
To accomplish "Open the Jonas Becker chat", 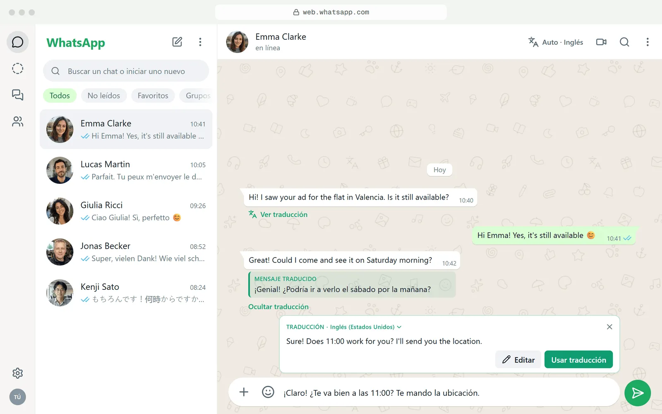I will click(126, 252).
